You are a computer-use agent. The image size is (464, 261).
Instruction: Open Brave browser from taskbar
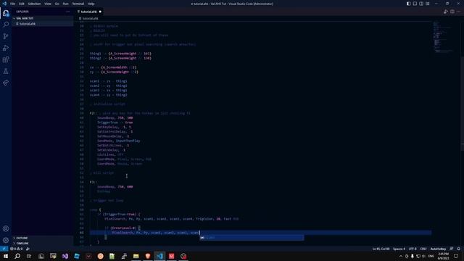[148, 256]
